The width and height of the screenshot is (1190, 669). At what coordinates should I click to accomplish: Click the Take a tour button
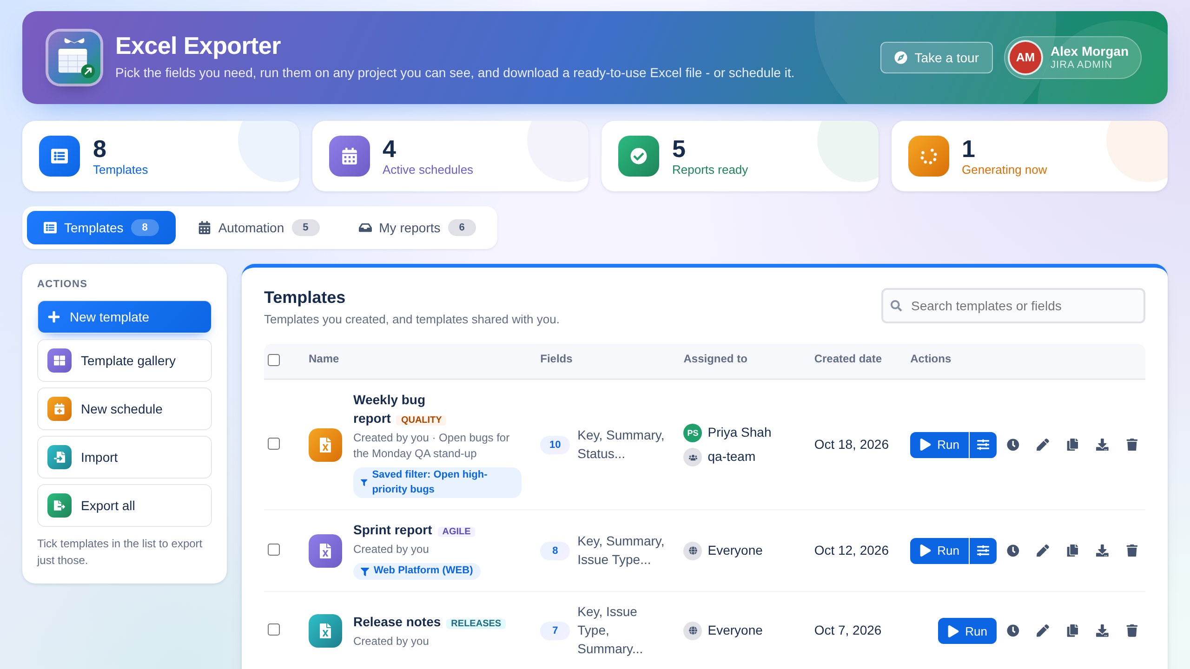coord(936,58)
